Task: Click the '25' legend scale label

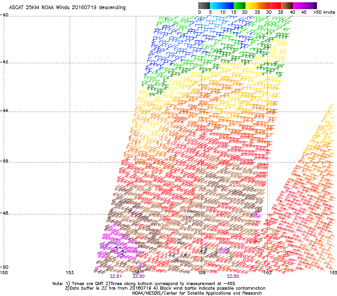Action: click(257, 12)
